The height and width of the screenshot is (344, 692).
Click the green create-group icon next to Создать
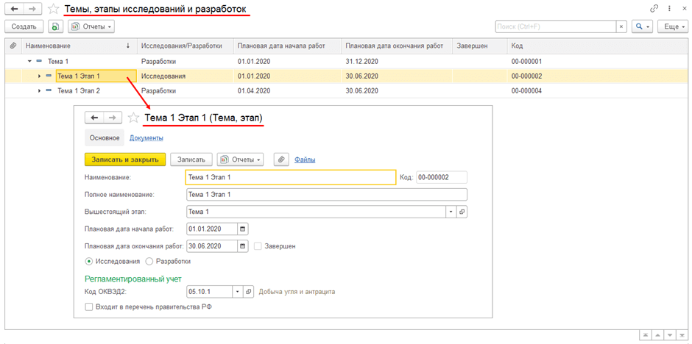click(55, 26)
